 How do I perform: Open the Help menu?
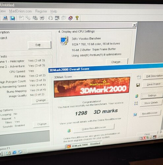[54, 11]
